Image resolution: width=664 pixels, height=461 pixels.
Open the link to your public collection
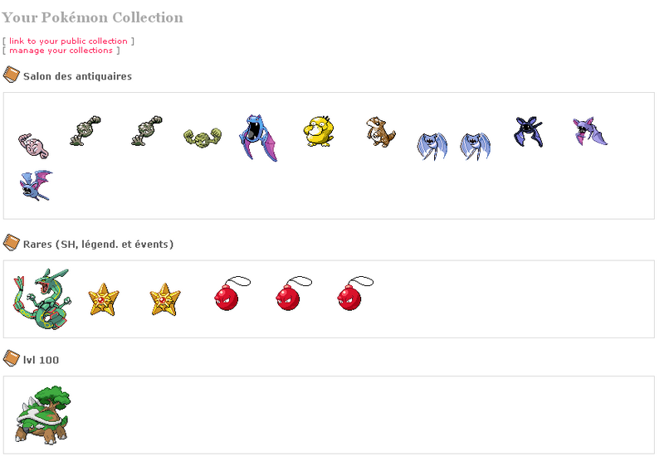(x=68, y=41)
